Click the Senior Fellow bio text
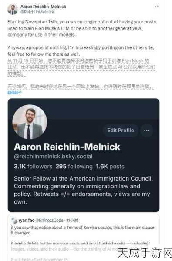The image size is (172, 261). [83, 190]
